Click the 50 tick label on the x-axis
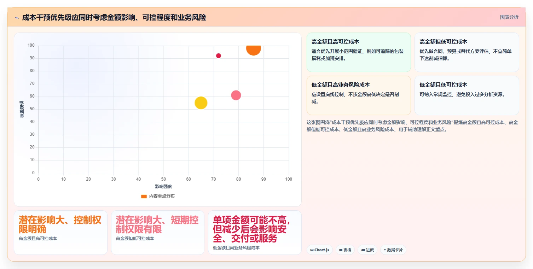The width and height of the screenshot is (533, 269). pyautogui.click(x=163, y=179)
